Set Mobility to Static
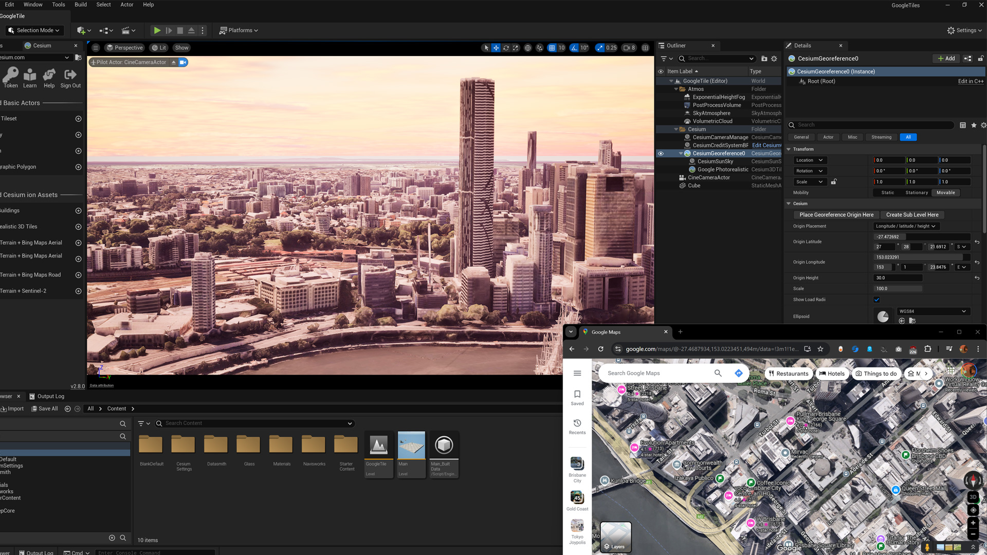 tap(887, 193)
